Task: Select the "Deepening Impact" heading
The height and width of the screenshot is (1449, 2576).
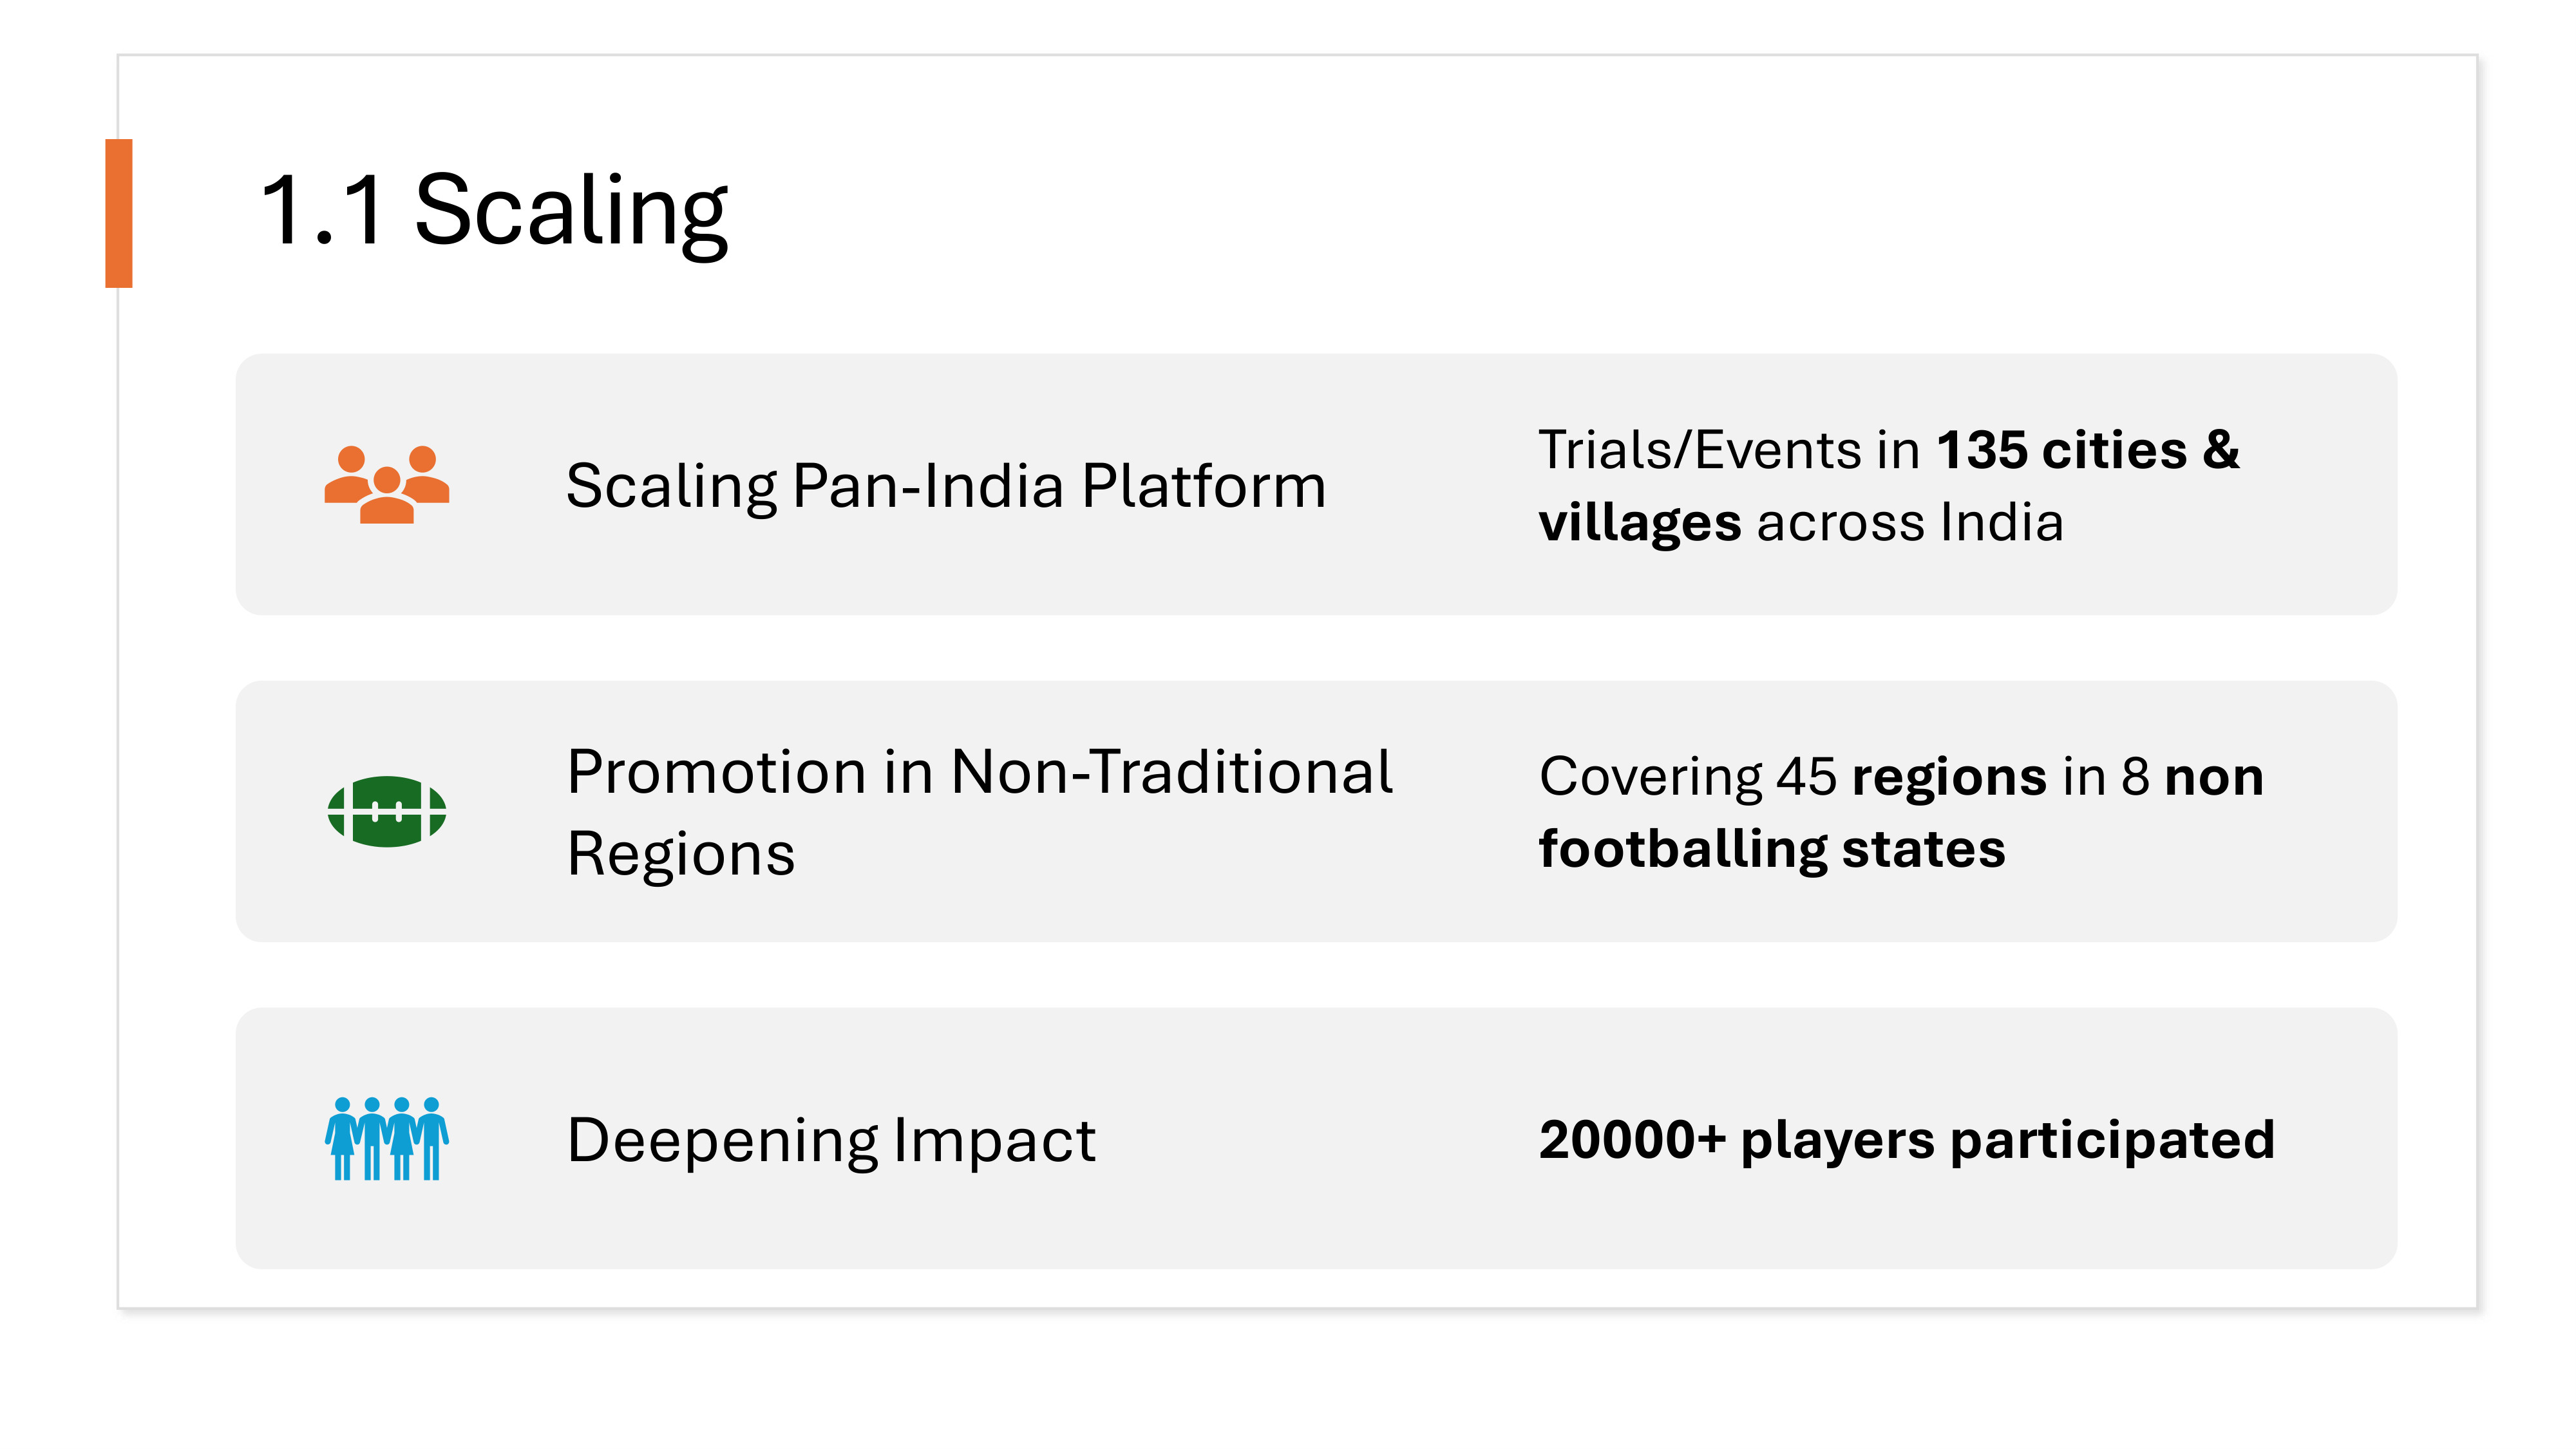Action: [x=831, y=1140]
